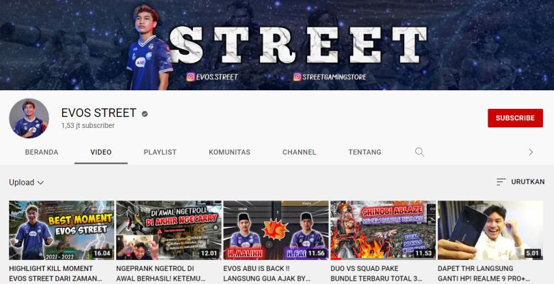Select the VIDEO tab
The image size is (554, 284).
pyautogui.click(x=101, y=152)
